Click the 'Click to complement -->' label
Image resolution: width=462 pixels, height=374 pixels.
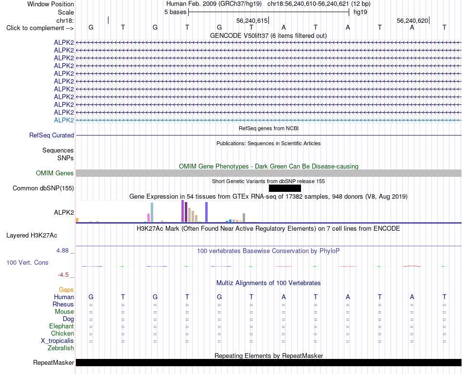tap(40, 28)
